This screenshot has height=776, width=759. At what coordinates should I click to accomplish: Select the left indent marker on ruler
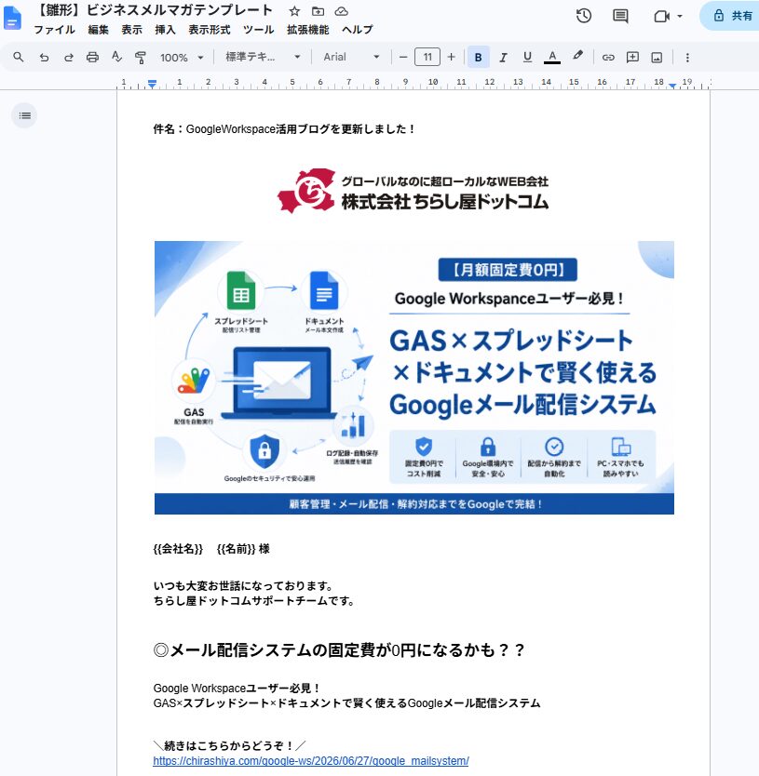(152, 84)
